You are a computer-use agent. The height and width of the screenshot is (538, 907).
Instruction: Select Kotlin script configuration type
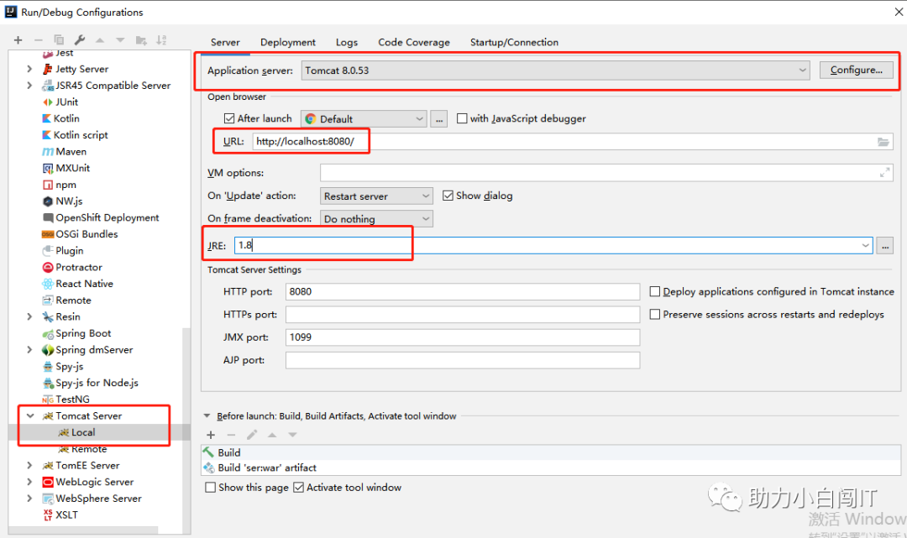click(x=81, y=135)
